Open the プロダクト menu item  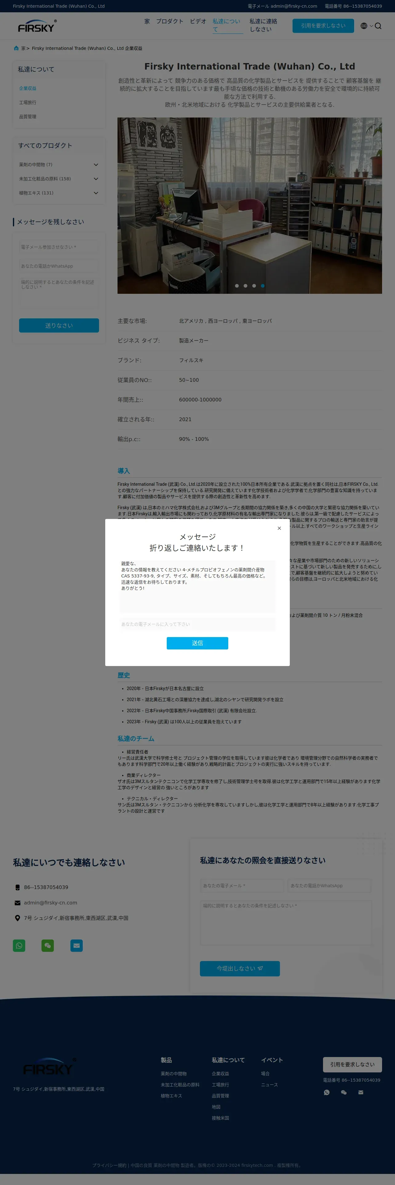click(x=170, y=21)
